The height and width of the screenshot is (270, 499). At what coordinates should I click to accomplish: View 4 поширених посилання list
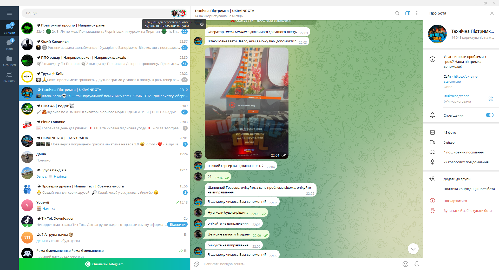[461, 152]
